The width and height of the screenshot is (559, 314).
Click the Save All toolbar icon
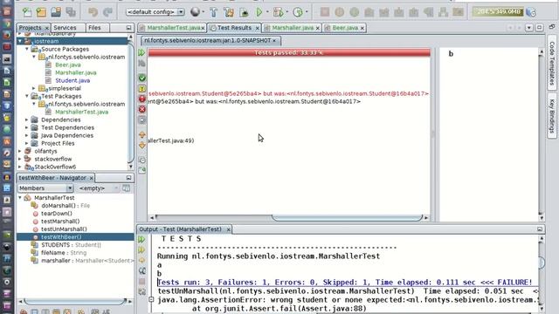(71, 12)
